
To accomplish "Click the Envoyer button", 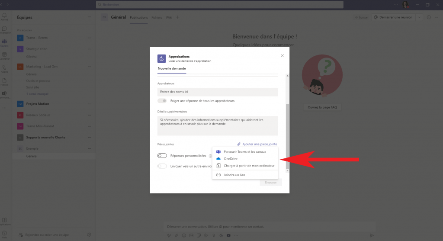I will tap(271, 183).
